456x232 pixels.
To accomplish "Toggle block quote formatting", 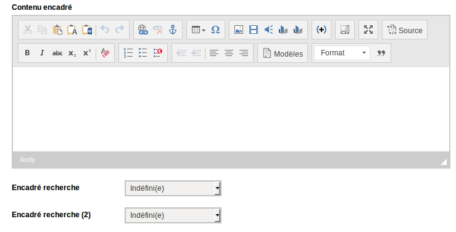I will (381, 53).
